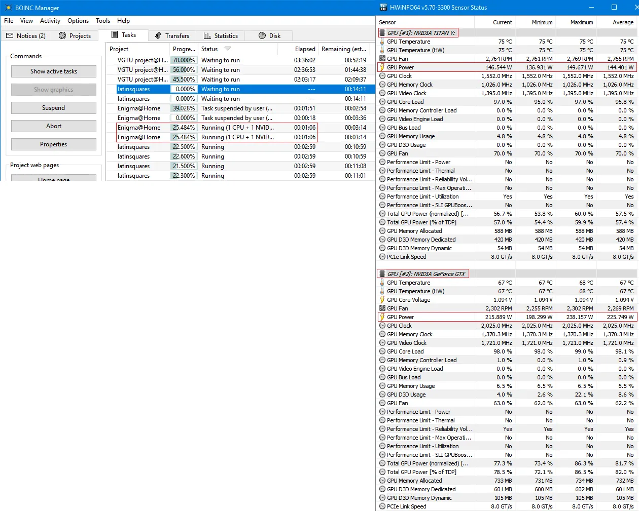This screenshot has height=511, width=639.
Task: Click the Transfers tab icon
Action: coord(158,35)
